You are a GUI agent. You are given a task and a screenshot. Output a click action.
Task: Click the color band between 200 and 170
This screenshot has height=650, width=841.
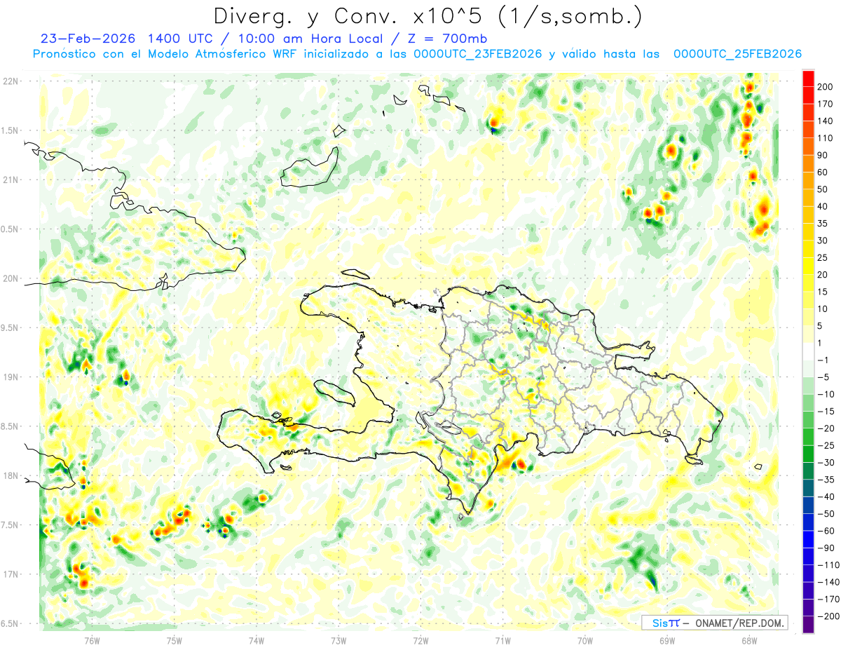point(808,95)
